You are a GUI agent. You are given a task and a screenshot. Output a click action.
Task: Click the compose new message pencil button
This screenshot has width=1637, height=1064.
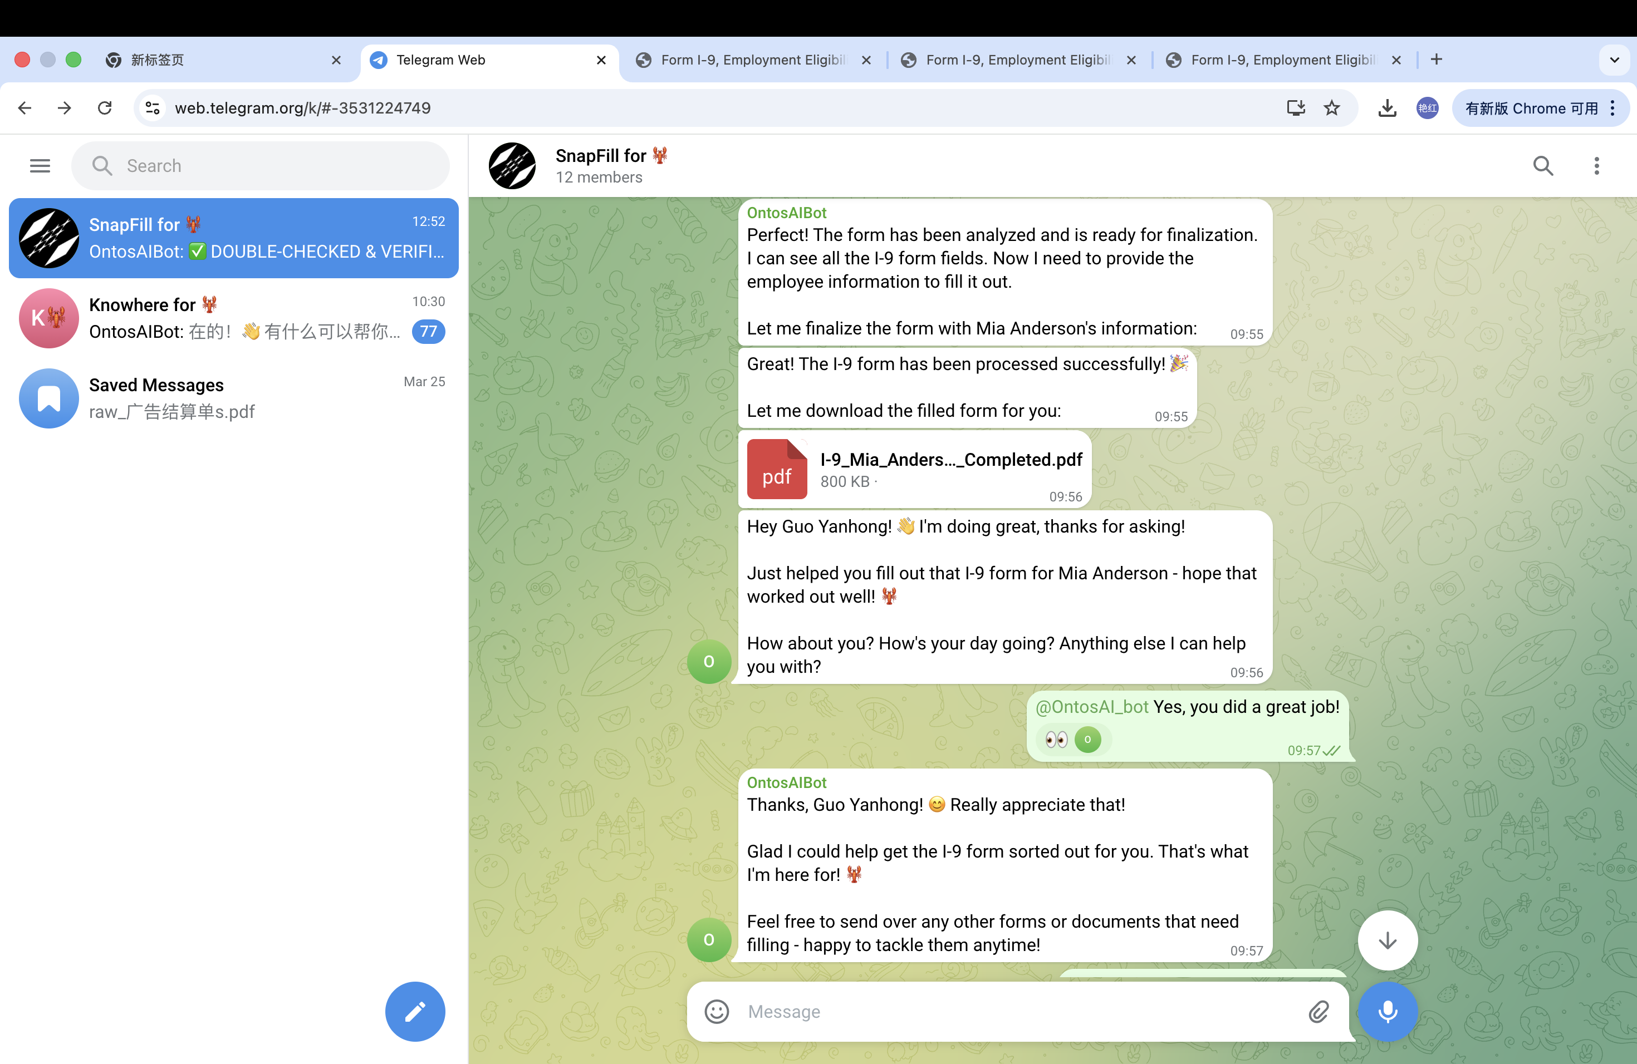coord(415,1011)
